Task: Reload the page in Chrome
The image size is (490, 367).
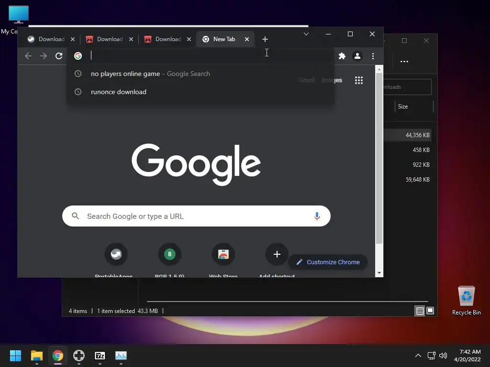Action: [59, 56]
